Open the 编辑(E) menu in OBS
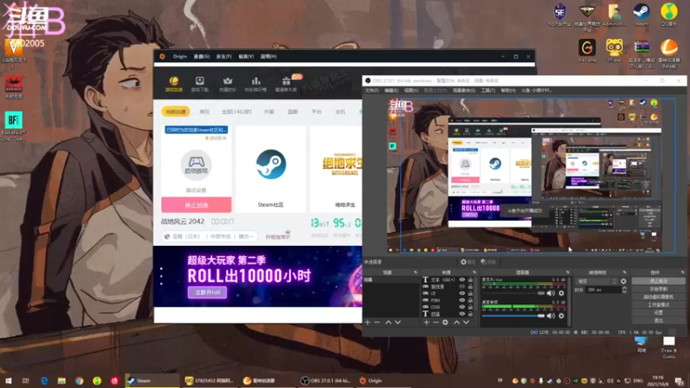Viewport: 690px width, 388px height. [x=391, y=91]
